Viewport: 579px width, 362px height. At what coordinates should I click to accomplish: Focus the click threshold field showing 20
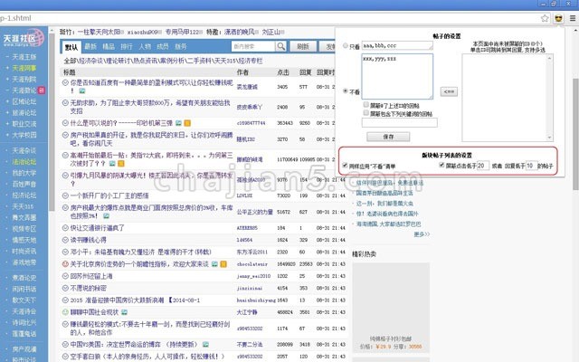pyautogui.click(x=482, y=166)
